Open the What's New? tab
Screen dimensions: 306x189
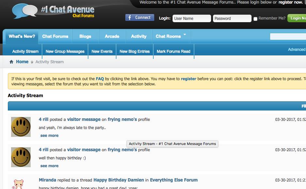click(x=22, y=36)
